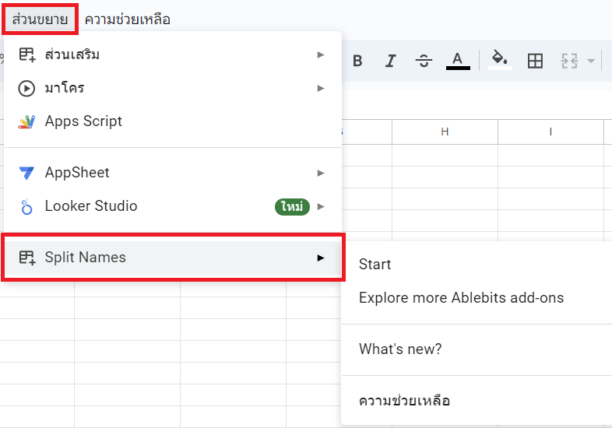This screenshot has height=428, width=612.
Task: Open the ส่วนขยาย menu
Action: pos(40,19)
